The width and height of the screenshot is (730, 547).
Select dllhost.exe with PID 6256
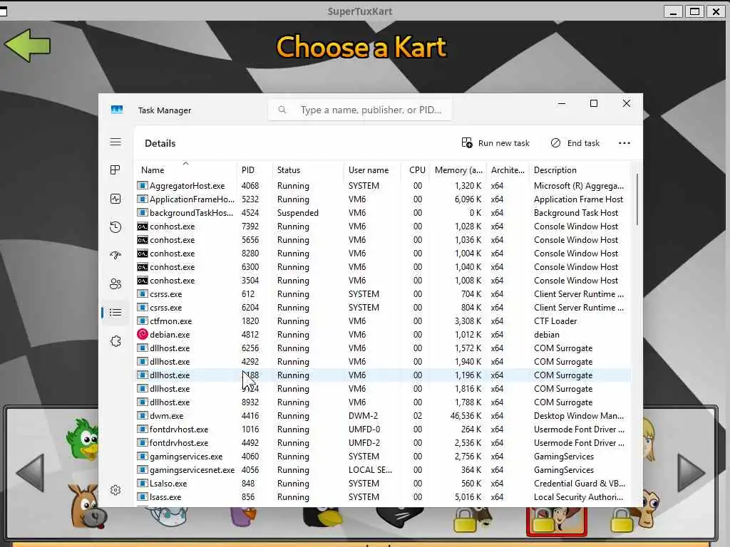click(x=170, y=348)
